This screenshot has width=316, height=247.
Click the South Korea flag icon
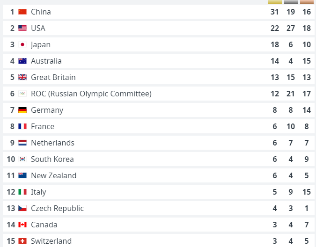click(22, 159)
